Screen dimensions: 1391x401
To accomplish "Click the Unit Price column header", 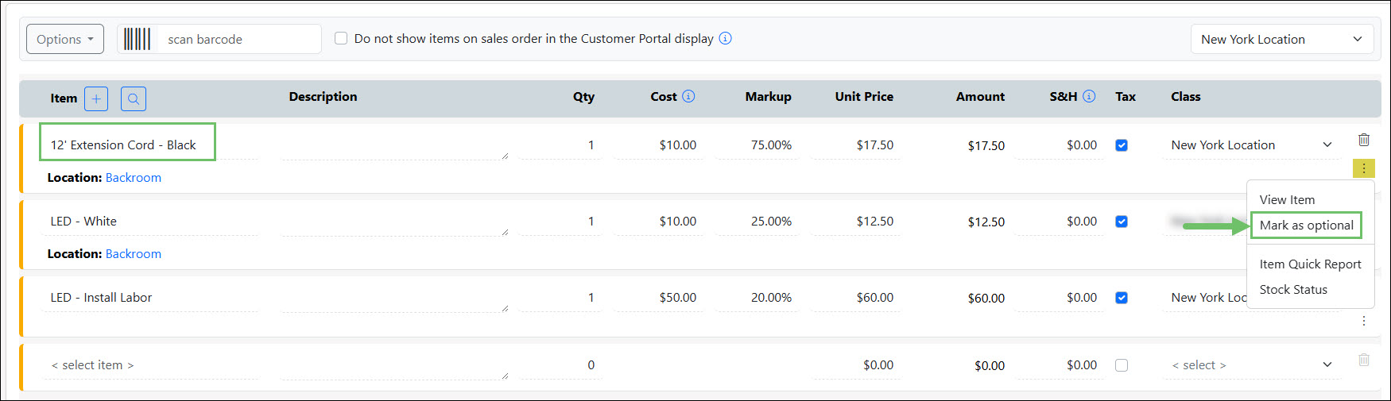I will click(x=864, y=96).
